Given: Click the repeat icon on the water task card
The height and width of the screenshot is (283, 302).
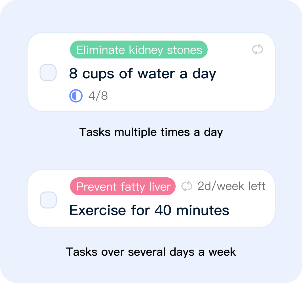Looking at the screenshot, I should pyautogui.click(x=258, y=50).
